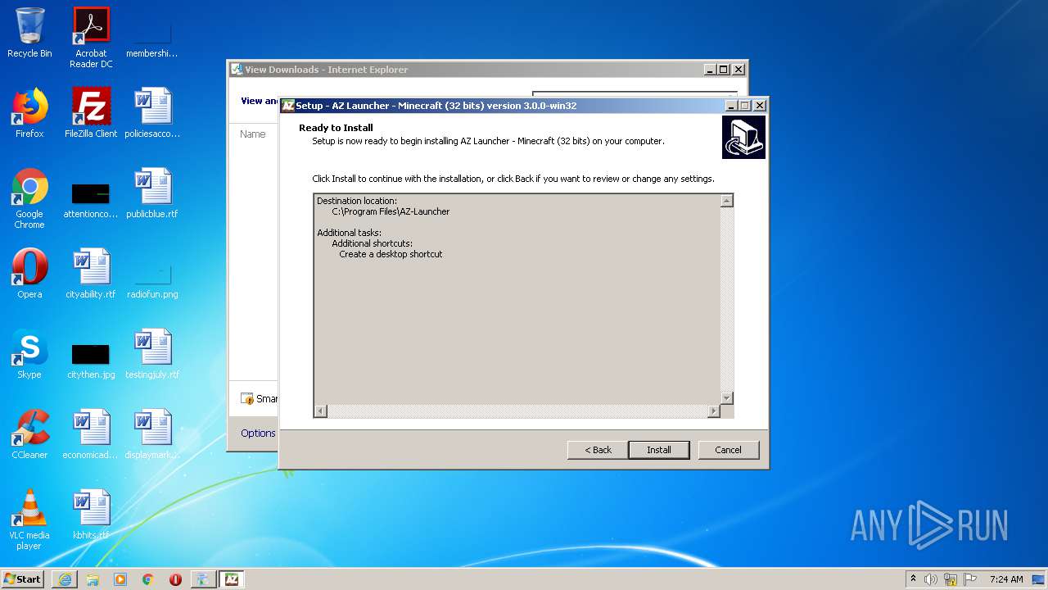Screen dimensions: 1048x590
Task: Open FileZilla Client shortcut
Action: click(91, 113)
